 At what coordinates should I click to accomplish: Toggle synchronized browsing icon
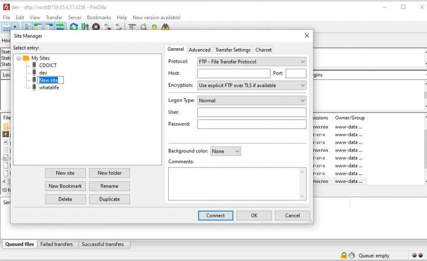155,27
